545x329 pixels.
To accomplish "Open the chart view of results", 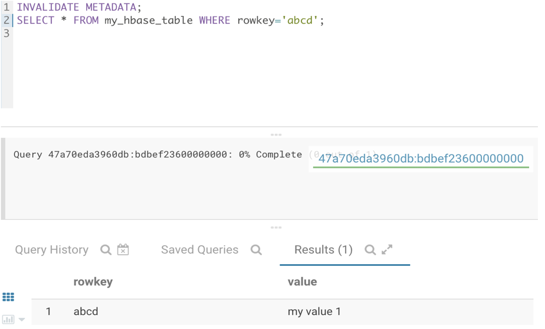I will pos(8,320).
